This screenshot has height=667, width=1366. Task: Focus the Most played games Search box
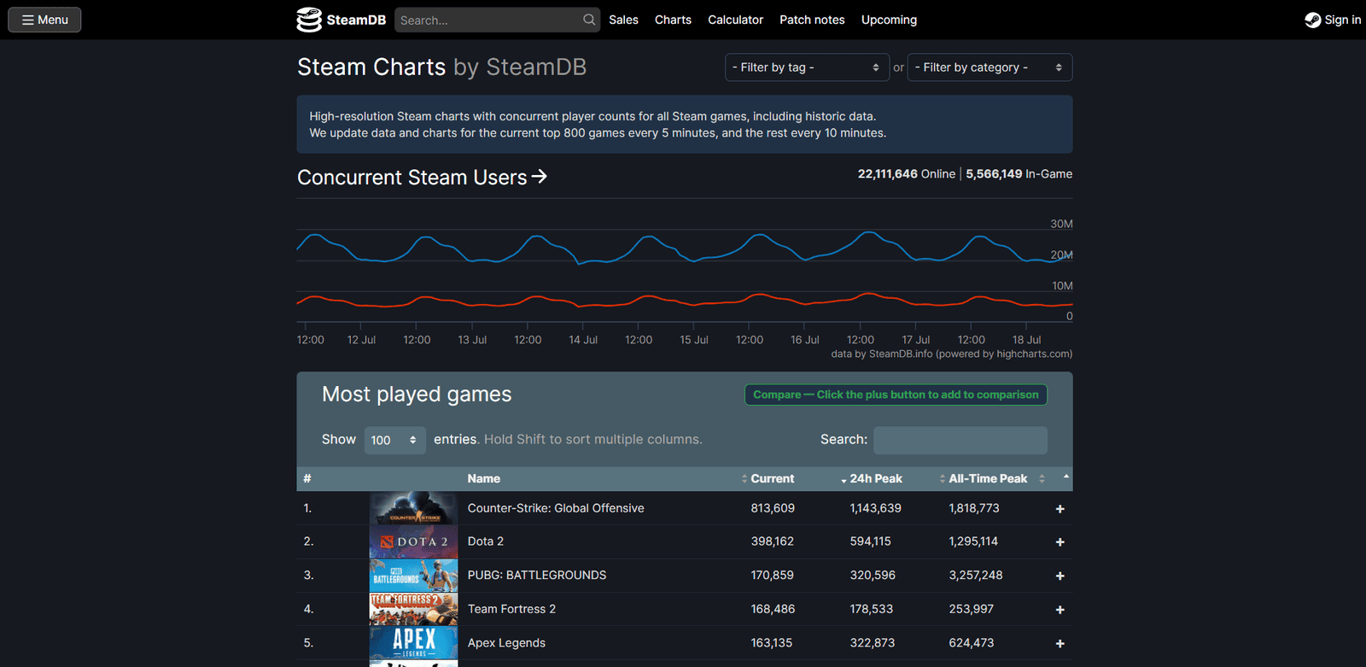[x=960, y=440]
